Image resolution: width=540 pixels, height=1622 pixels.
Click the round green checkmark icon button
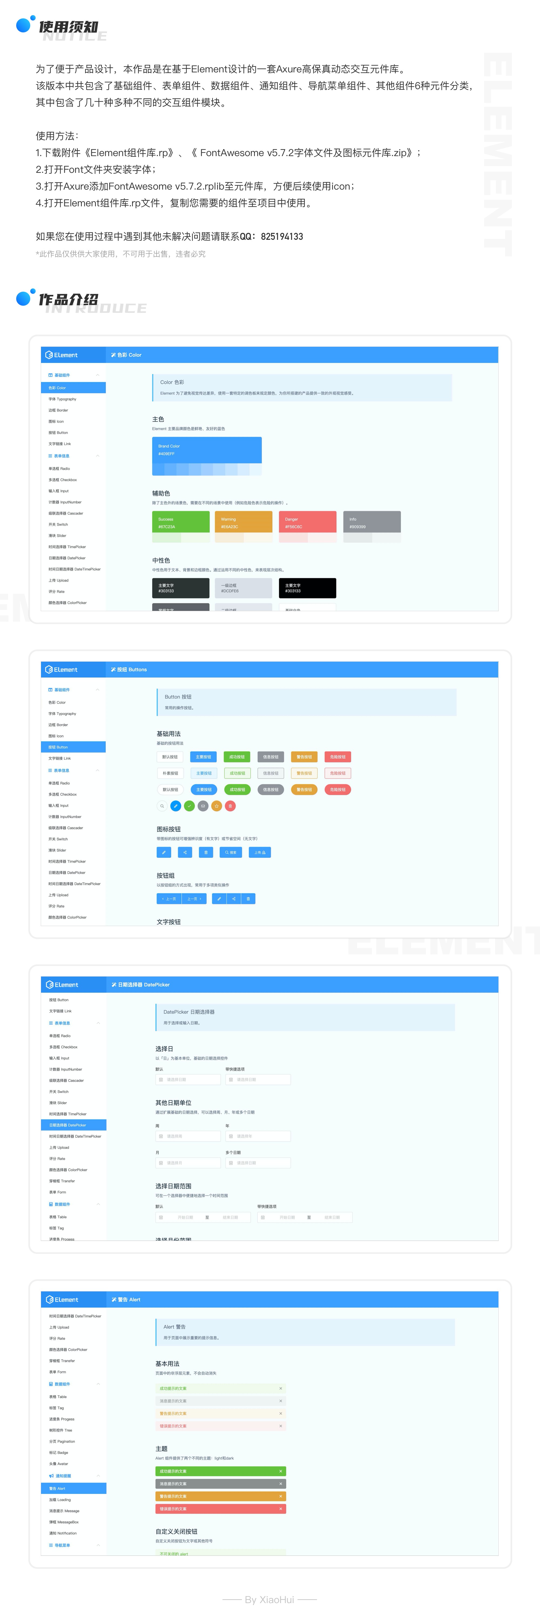[190, 806]
